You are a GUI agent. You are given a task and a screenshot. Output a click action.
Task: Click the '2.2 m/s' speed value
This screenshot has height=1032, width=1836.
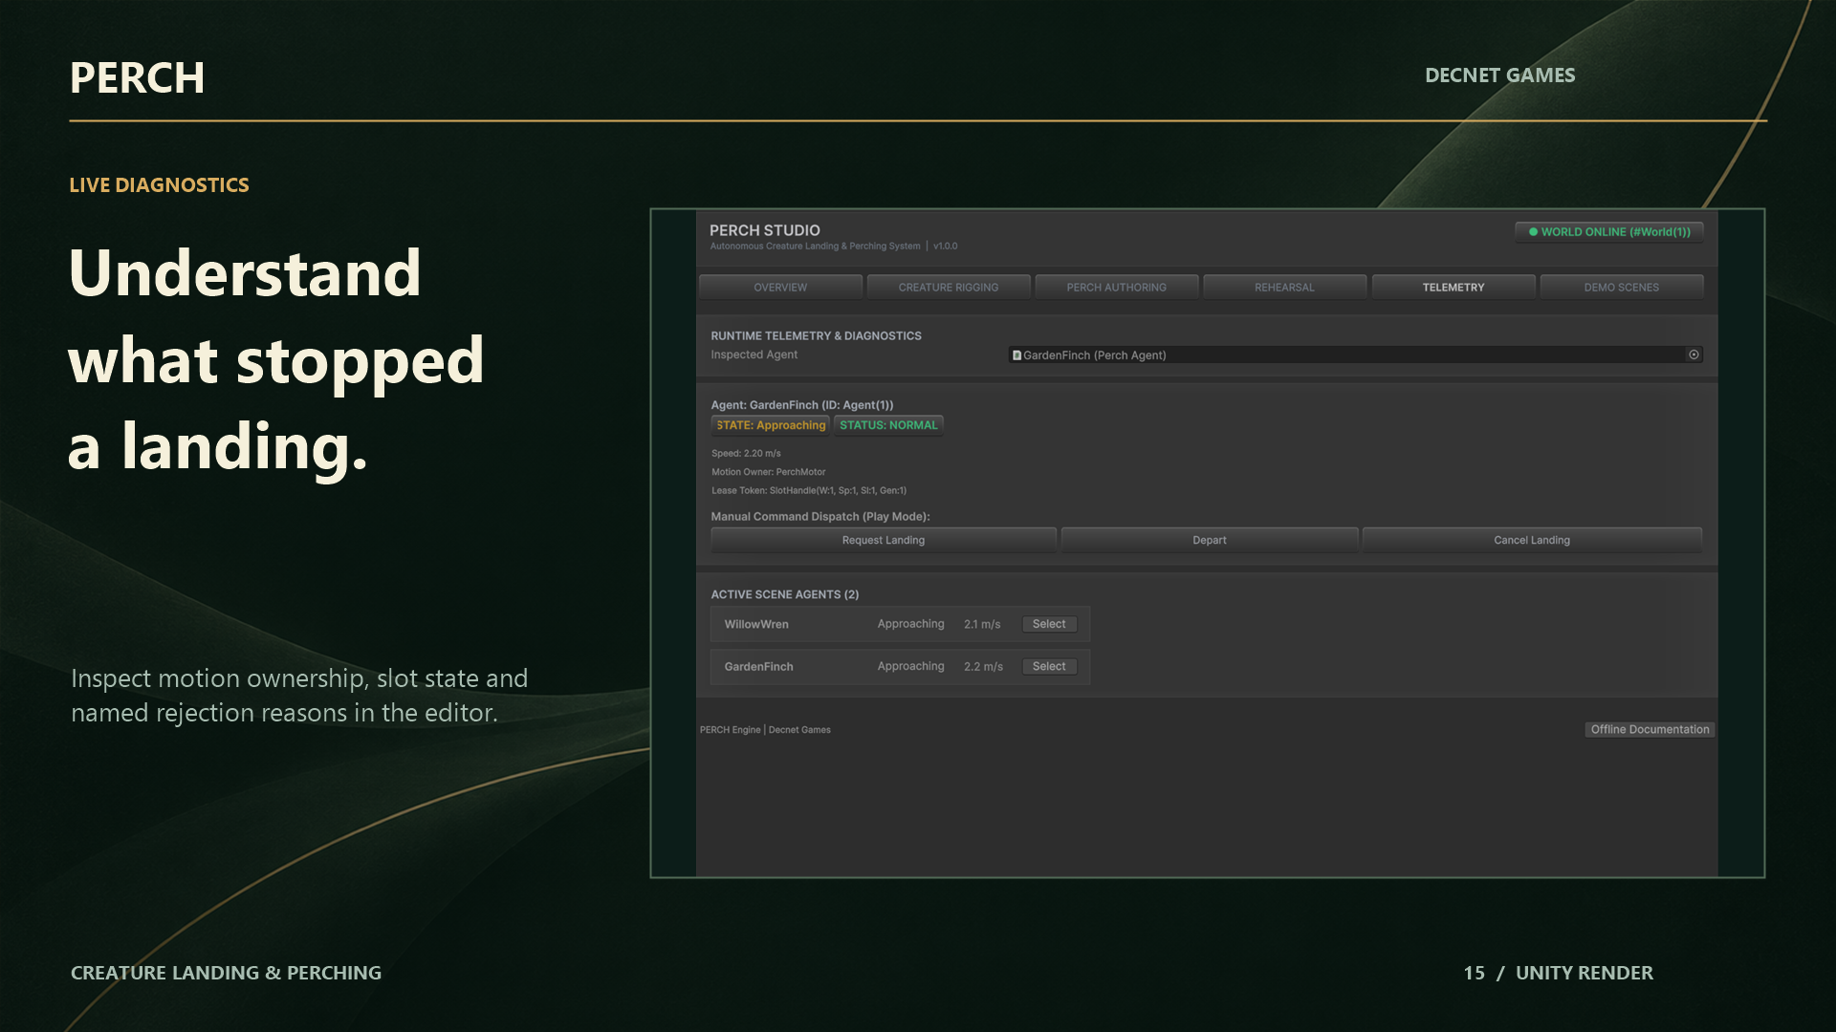click(x=983, y=667)
